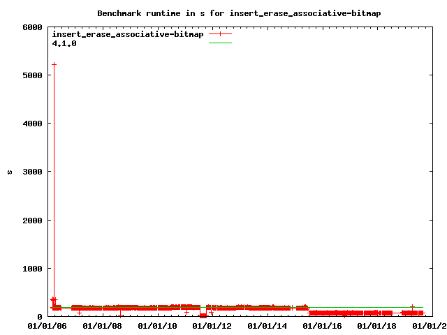Click the insert_erase_associative-bitmap legend label
The height and width of the screenshot is (335, 447).
click(128, 33)
